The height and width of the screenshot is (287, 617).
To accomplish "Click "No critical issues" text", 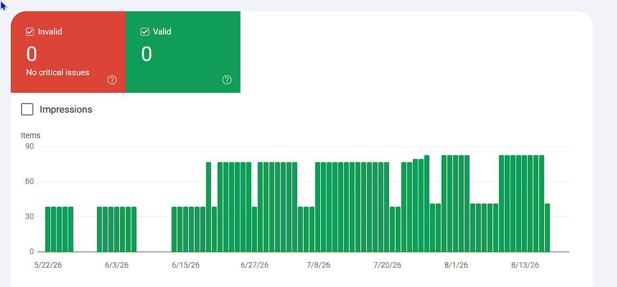I will tap(57, 72).
